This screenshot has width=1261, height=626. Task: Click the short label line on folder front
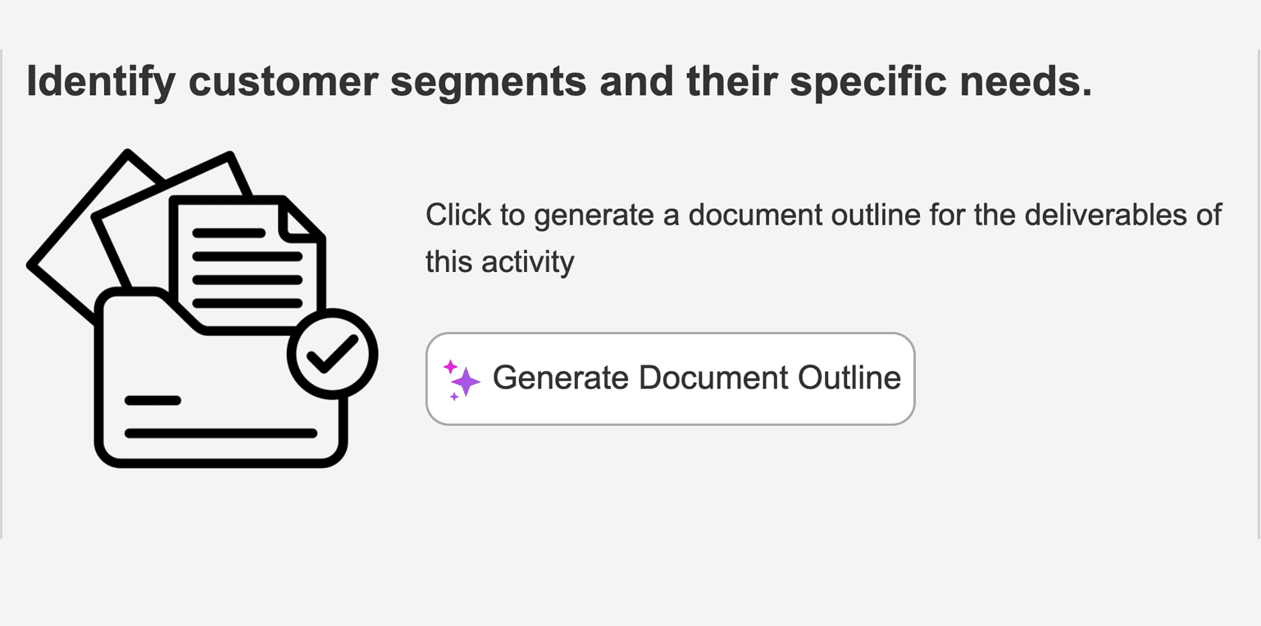153,401
